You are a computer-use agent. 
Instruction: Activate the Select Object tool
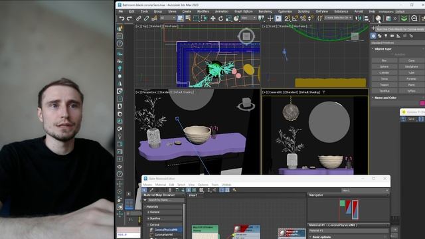pyautogui.click(x=180, y=19)
